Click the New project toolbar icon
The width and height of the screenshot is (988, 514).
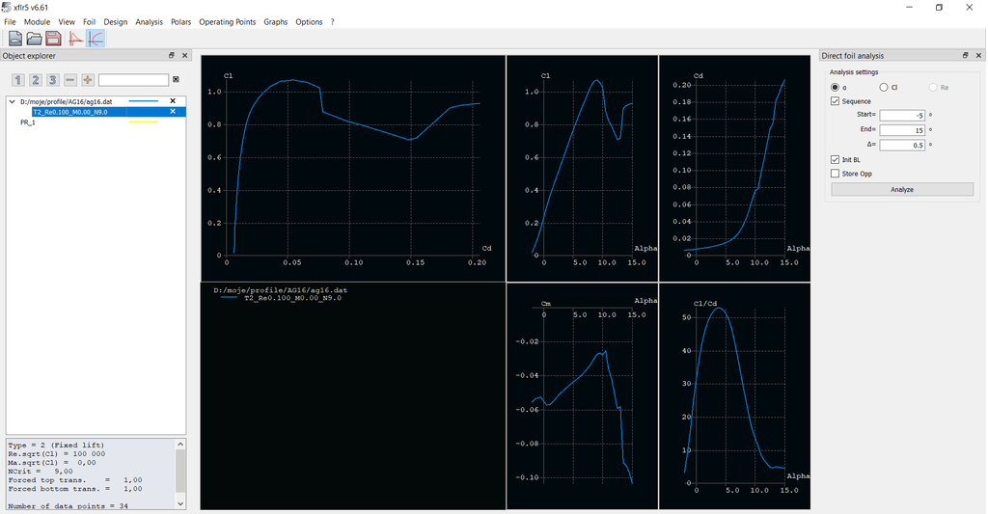[x=15, y=39]
